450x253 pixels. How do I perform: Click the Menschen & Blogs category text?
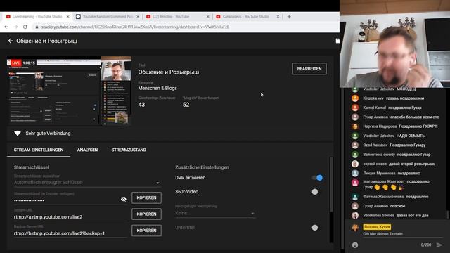(x=157, y=88)
